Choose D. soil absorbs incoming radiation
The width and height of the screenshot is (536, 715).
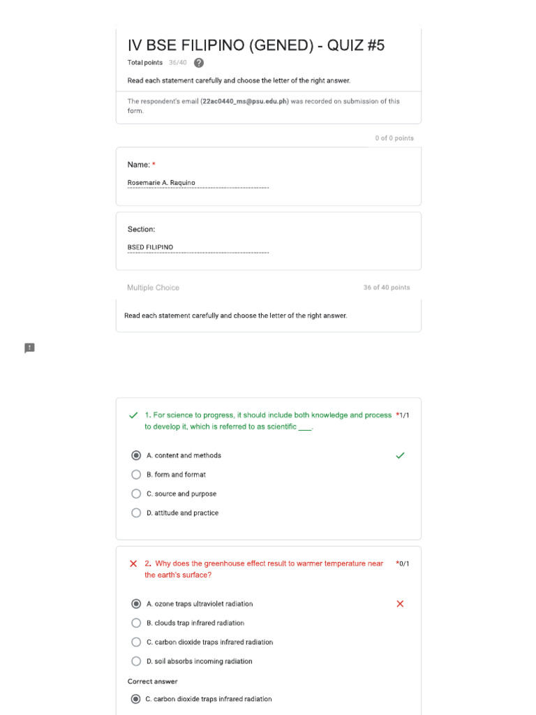(136, 661)
